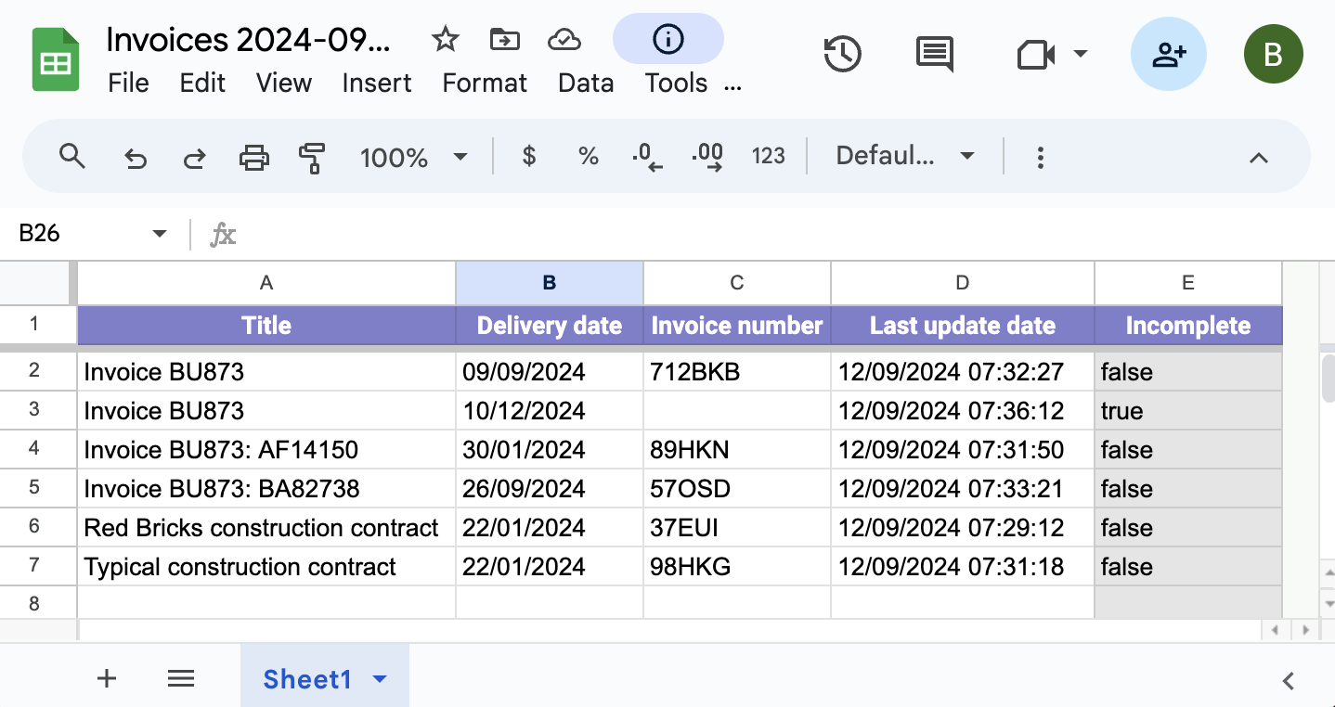
Task: Select 'Invoice BU873: AF14150' cell
Action: click(x=266, y=450)
